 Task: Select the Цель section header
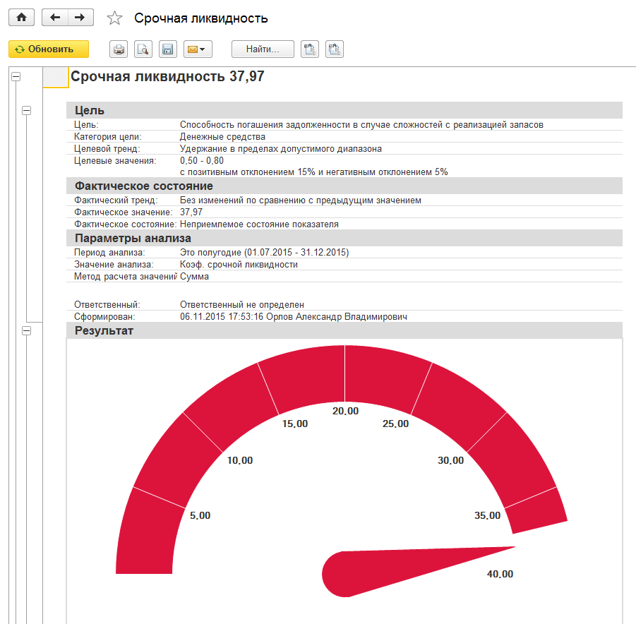(x=344, y=110)
